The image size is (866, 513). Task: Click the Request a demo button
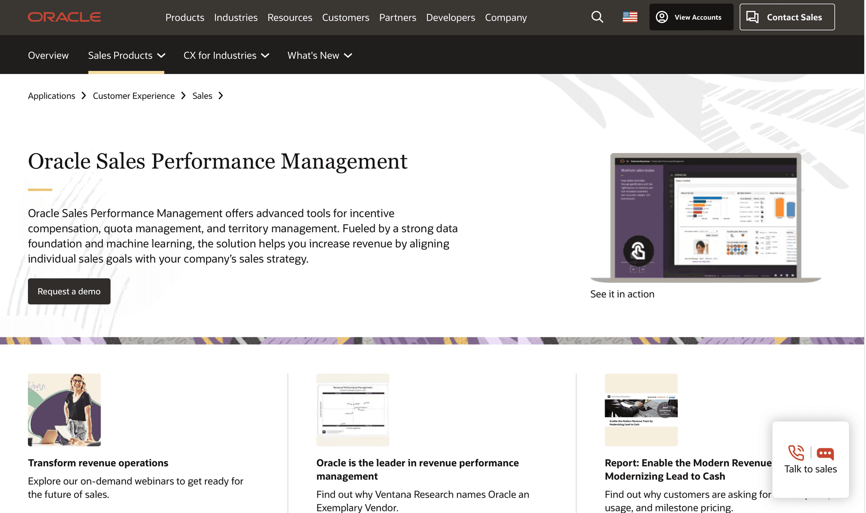[69, 291]
